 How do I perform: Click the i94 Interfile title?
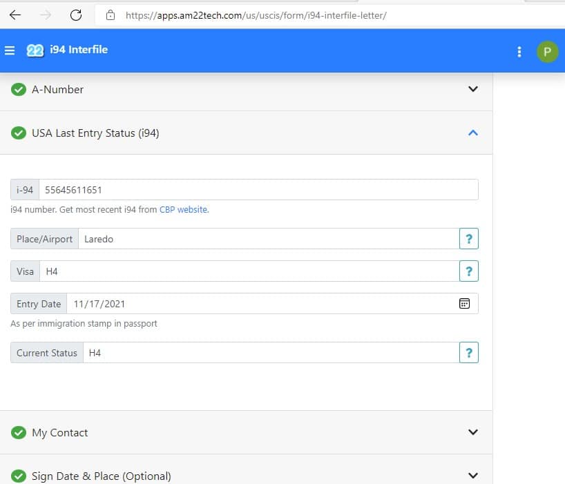click(x=79, y=50)
